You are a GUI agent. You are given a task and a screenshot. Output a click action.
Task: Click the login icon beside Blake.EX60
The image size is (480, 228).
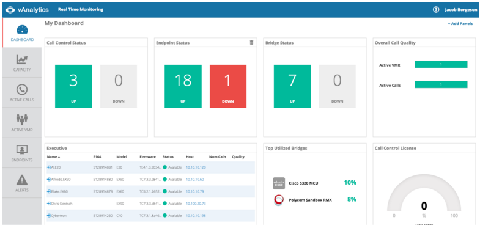[x=49, y=191]
